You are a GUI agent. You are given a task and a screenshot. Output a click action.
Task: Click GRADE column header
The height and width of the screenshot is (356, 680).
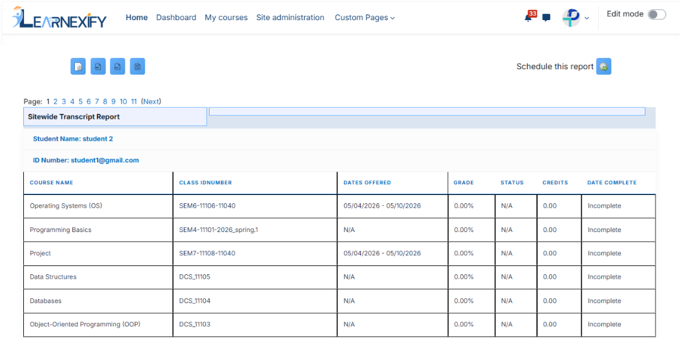(x=463, y=183)
